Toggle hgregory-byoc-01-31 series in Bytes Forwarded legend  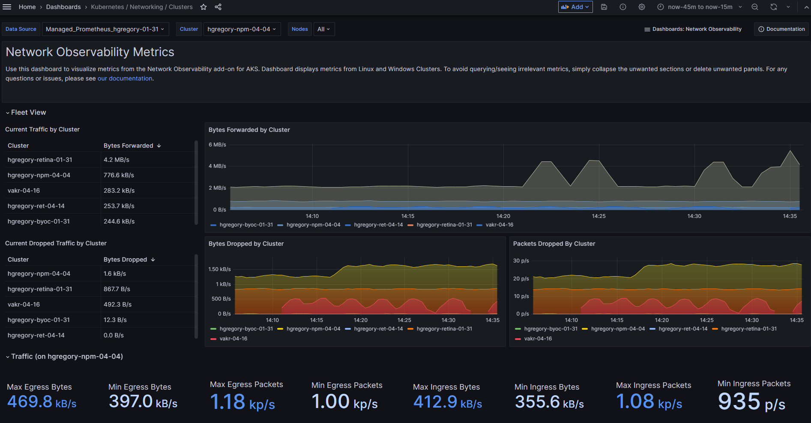[246, 225]
